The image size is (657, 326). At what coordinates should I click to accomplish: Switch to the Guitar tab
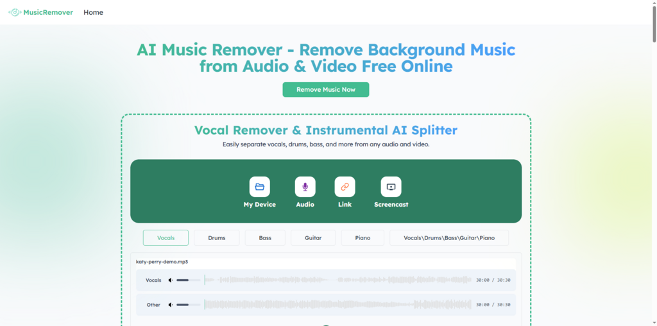(x=313, y=237)
